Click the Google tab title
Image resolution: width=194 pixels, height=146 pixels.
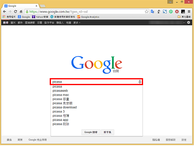pyautogui.click(x=12, y=6)
